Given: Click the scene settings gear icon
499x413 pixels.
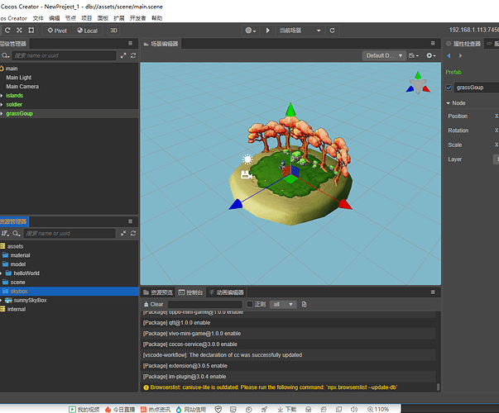Looking at the screenshot, I should 428,55.
